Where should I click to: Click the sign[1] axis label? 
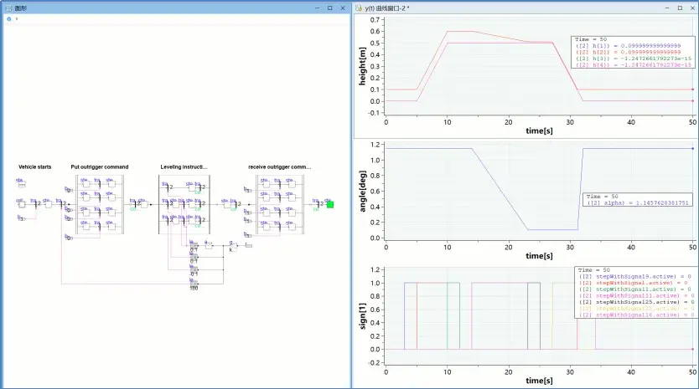click(x=362, y=316)
